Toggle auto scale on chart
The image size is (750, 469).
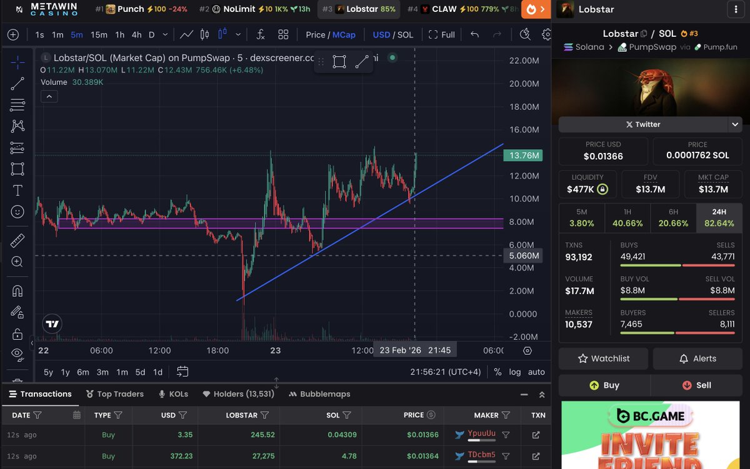[x=536, y=372]
